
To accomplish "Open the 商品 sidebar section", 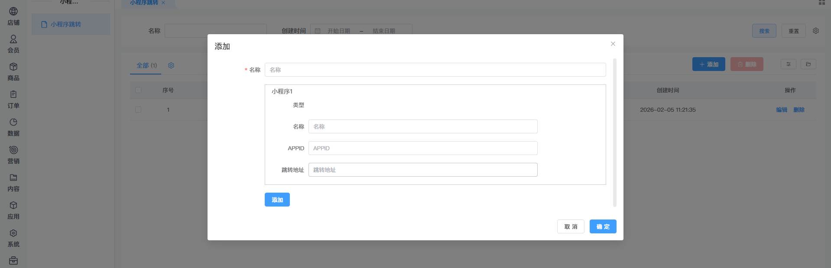I will [x=13, y=72].
